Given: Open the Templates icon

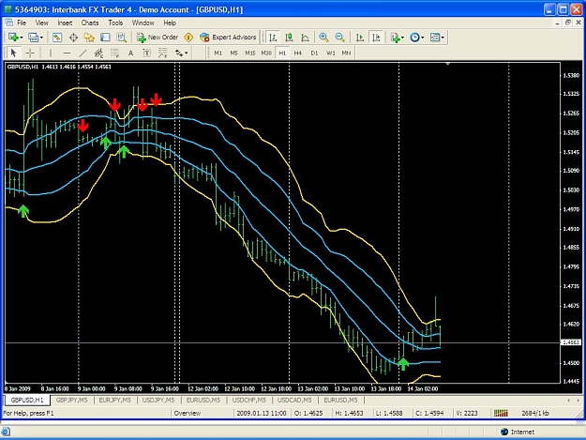Looking at the screenshot, I should (435, 38).
